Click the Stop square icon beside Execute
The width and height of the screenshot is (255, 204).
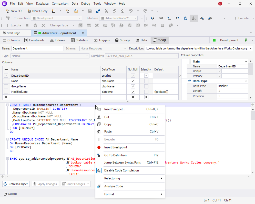coord(27,25)
